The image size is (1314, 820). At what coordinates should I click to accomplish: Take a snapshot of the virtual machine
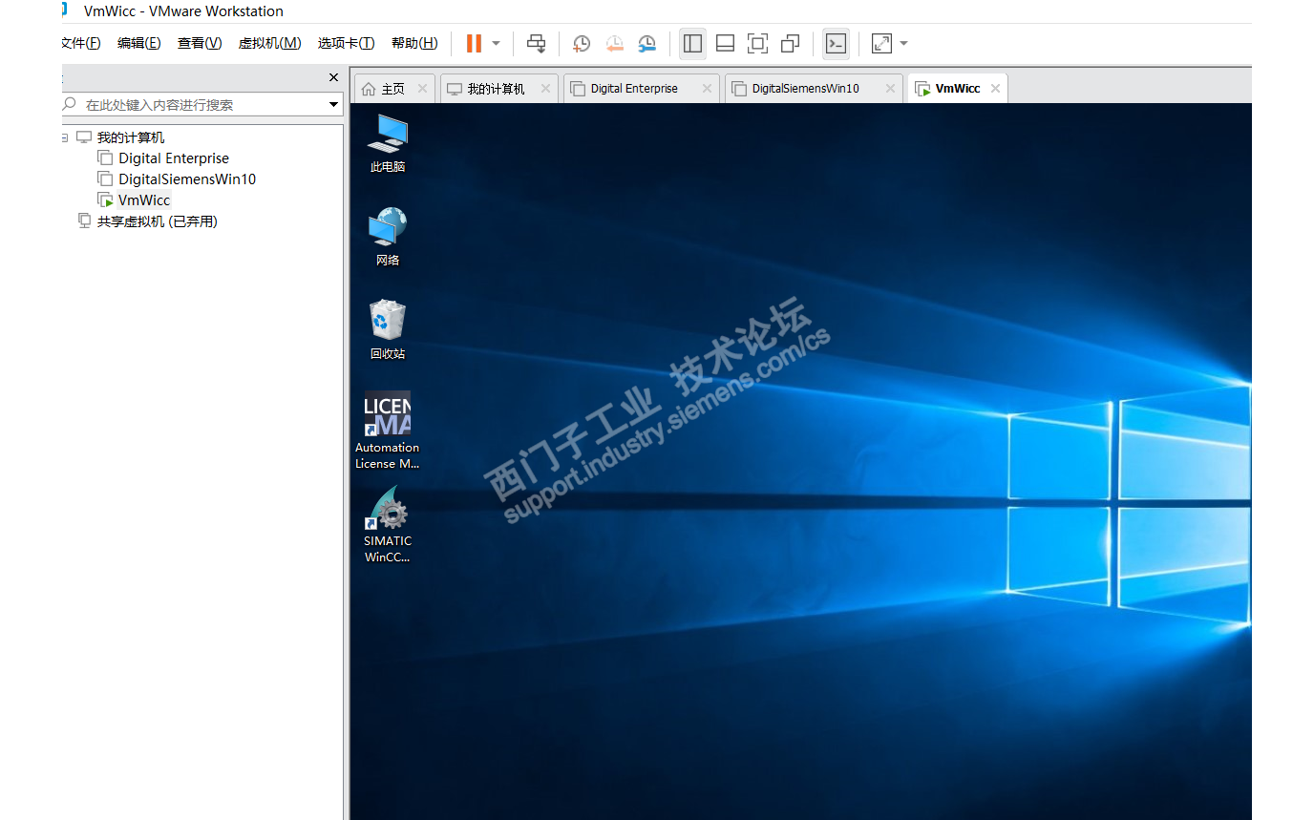581,43
